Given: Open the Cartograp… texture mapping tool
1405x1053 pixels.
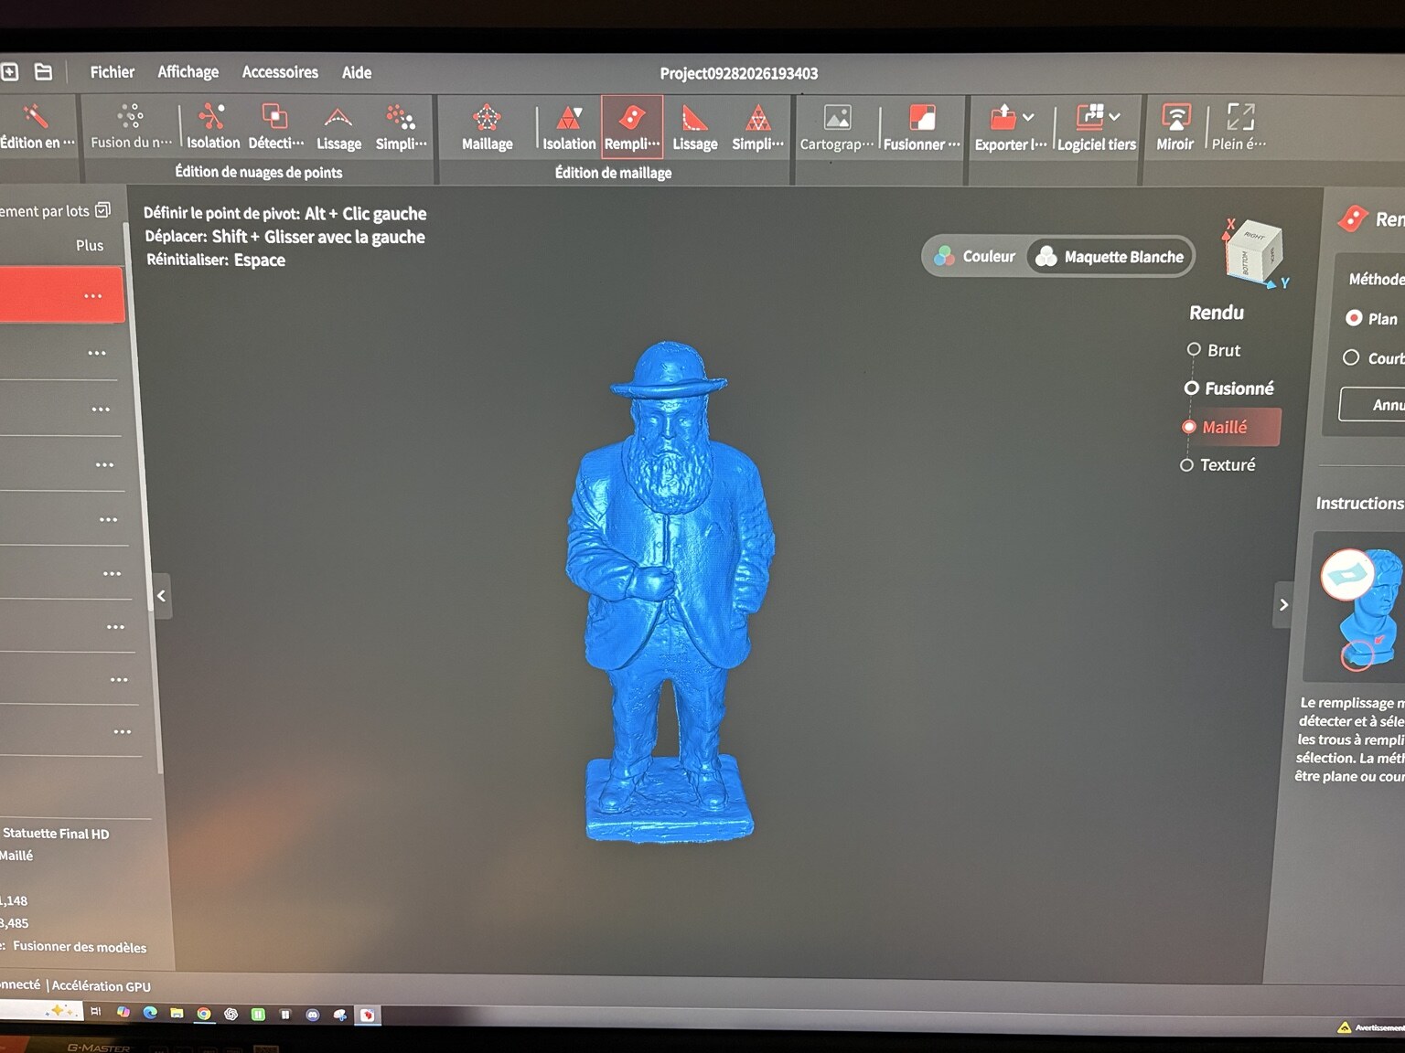Looking at the screenshot, I should pyautogui.click(x=836, y=126).
